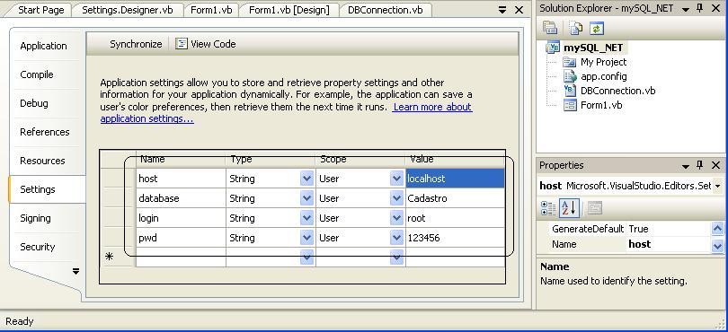
Task: Open the DBConnection.vb tab
Action: click(386, 10)
